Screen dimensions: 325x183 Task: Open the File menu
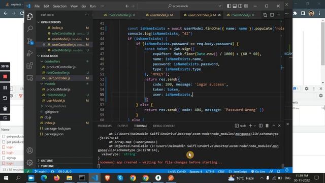tap(37, 6)
